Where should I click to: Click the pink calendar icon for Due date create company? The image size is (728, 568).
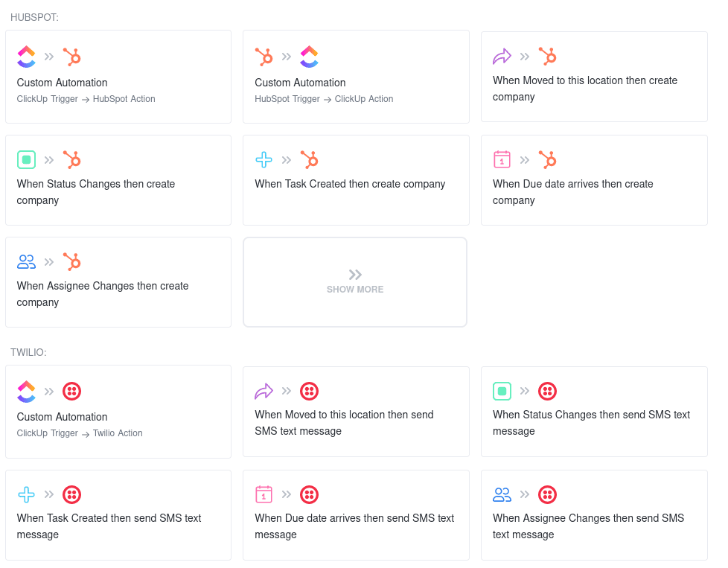click(502, 160)
